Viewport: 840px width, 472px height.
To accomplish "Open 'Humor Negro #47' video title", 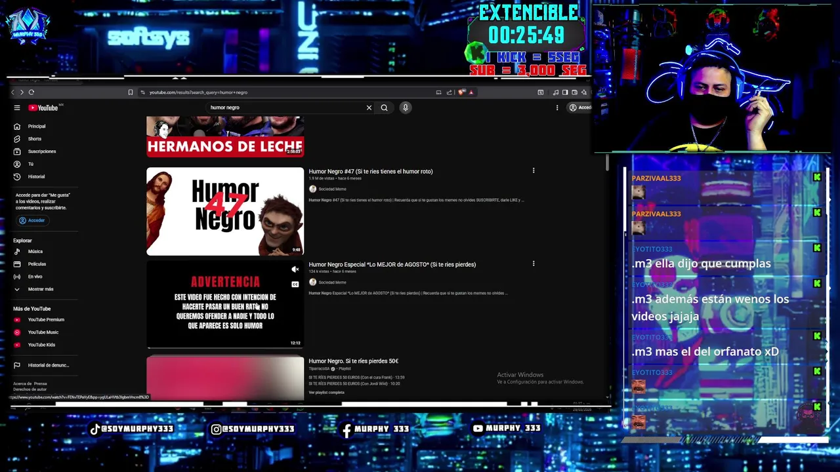I will point(371,172).
